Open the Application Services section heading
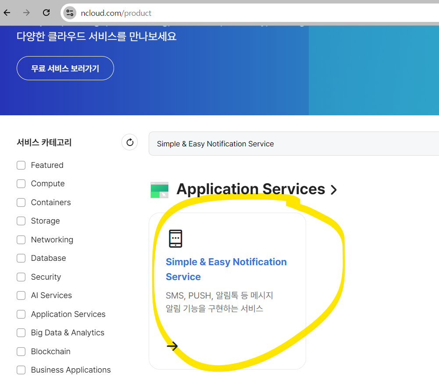This screenshot has height=384, width=439. [x=251, y=189]
